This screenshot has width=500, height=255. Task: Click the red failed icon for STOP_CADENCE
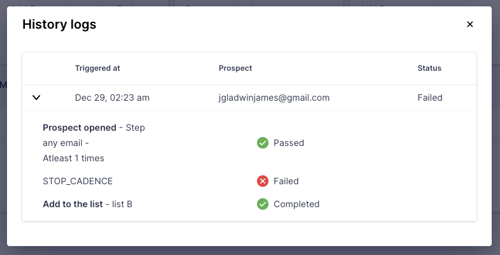262,181
